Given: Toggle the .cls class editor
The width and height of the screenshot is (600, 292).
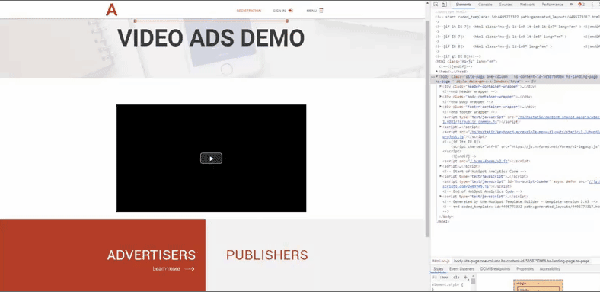Looking at the screenshot, I should pos(455,277).
